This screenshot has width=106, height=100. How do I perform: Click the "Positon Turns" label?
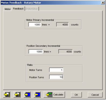pyautogui.click(x=36, y=77)
